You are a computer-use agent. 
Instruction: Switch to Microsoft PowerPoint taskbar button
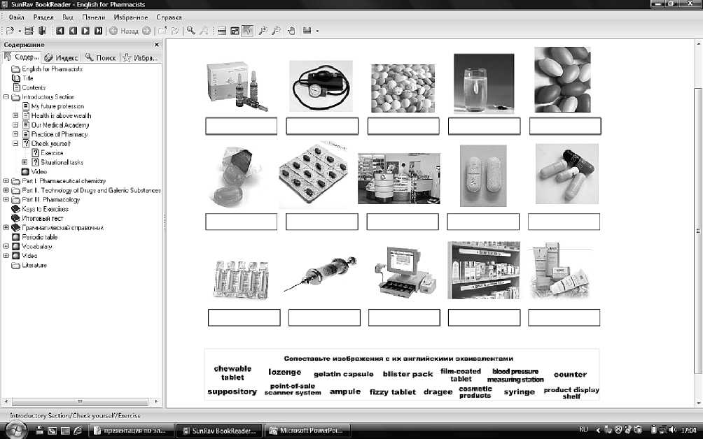[x=307, y=431]
